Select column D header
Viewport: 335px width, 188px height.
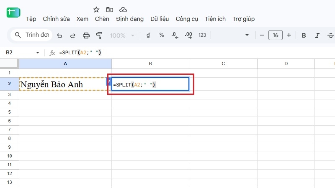coord(286,64)
